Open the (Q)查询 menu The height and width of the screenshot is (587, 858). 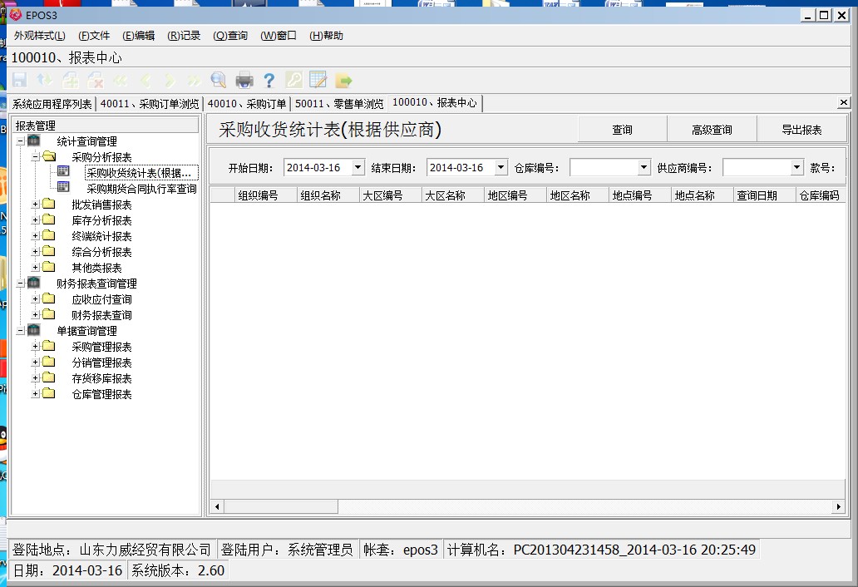[x=230, y=36]
